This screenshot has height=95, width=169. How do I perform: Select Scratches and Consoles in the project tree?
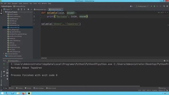(14, 56)
